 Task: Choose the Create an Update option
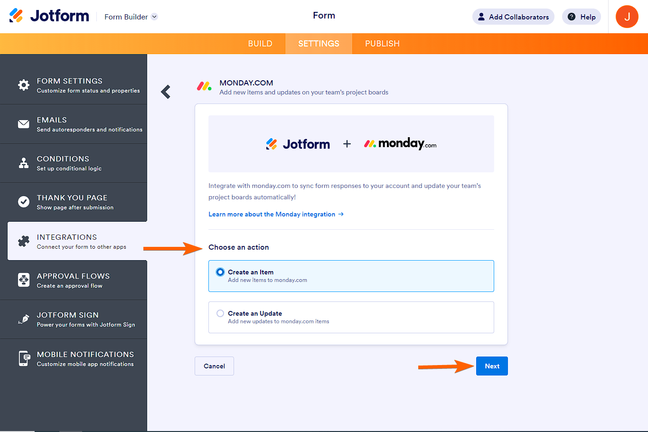click(x=351, y=317)
